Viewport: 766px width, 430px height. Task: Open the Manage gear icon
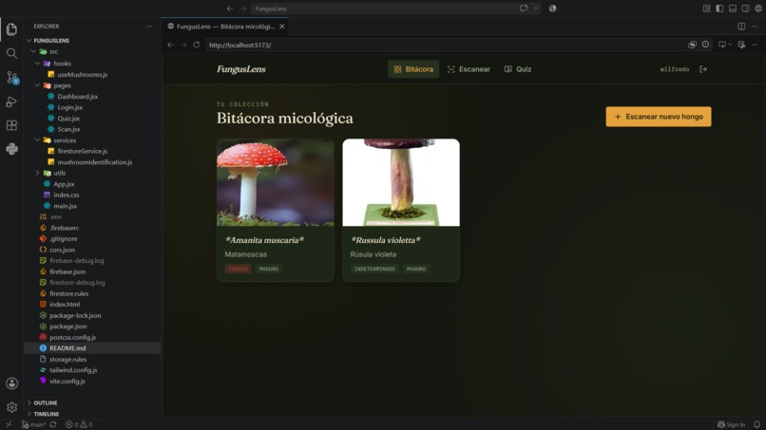coord(11,407)
